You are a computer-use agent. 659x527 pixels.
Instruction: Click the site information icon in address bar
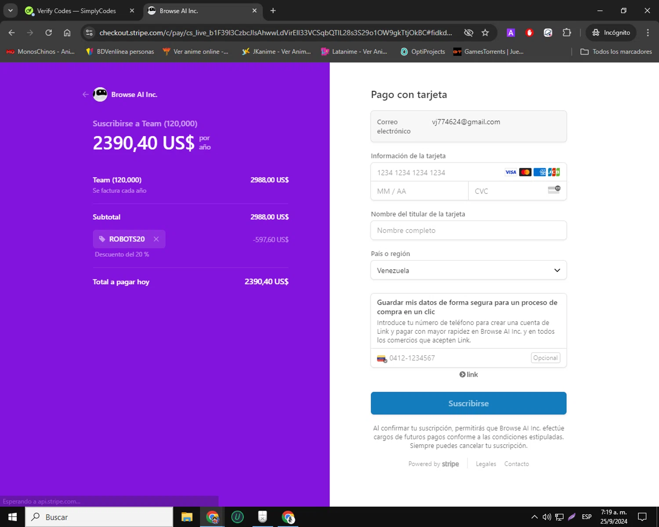(x=89, y=32)
